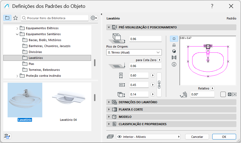Select the Pias folder
241x143 pixels.
(31, 64)
